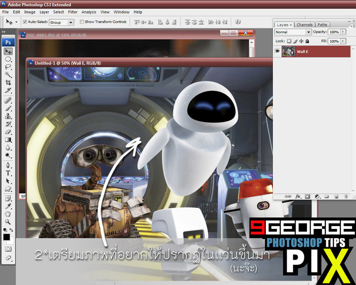Toggle lock all
The height and width of the screenshot is (285, 356).
coord(307,41)
